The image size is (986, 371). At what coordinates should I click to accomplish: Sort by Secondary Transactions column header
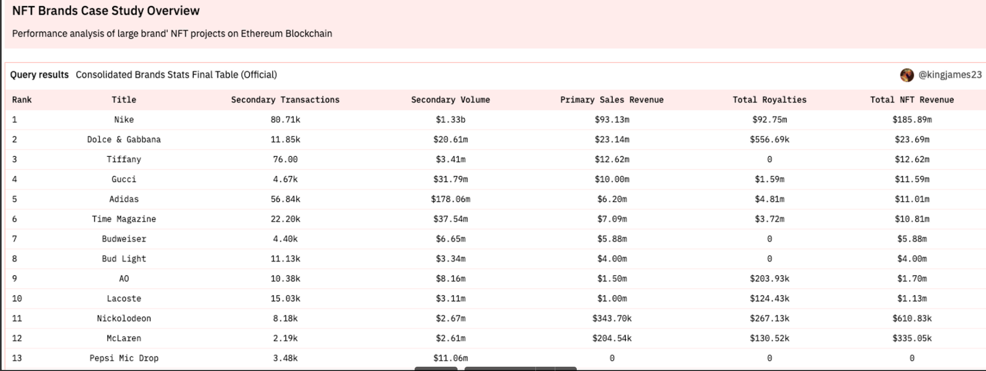pyautogui.click(x=285, y=100)
